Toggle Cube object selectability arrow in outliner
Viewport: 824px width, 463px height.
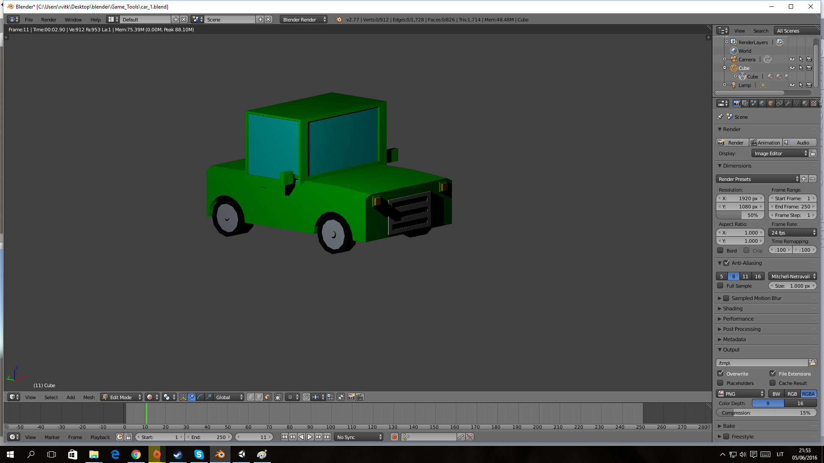801,68
